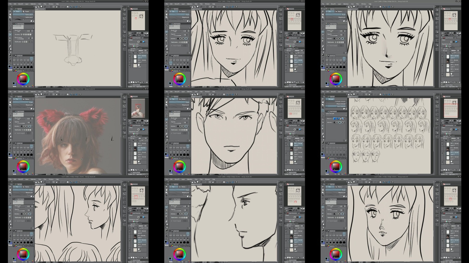Screen dimensions: 469x263
Task: Open the File menu in the nose-sketch window
Action: [10, 4]
